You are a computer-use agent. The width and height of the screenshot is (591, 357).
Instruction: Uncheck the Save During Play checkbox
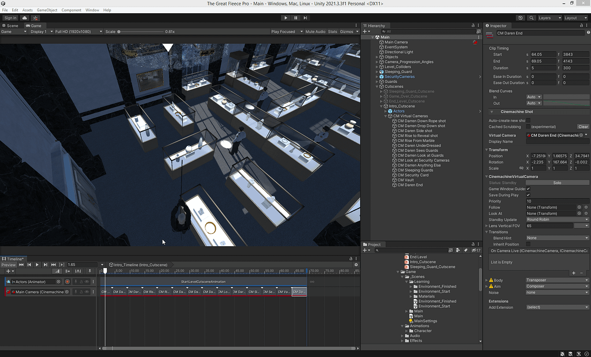[527, 195]
